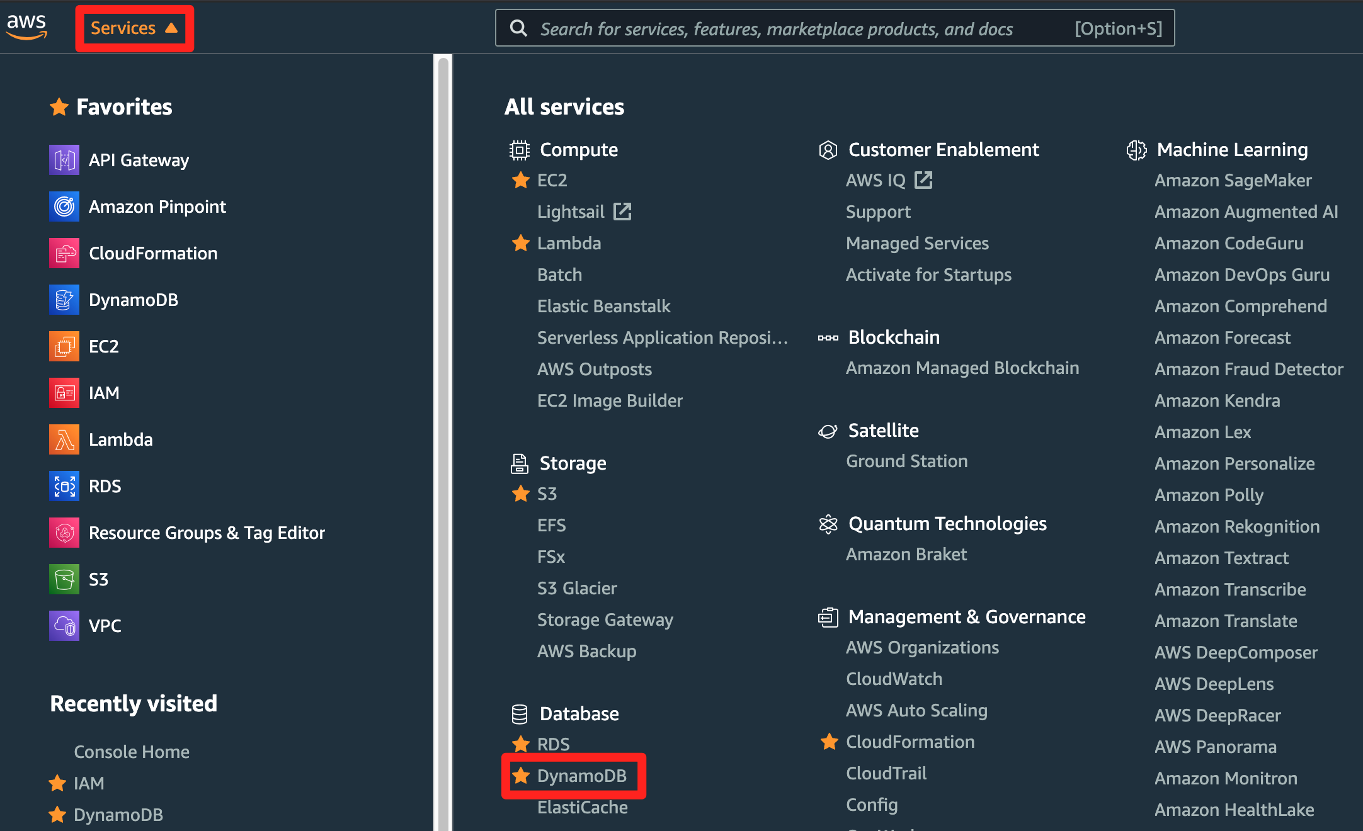Collapse the Services dropdown menu

pos(134,28)
